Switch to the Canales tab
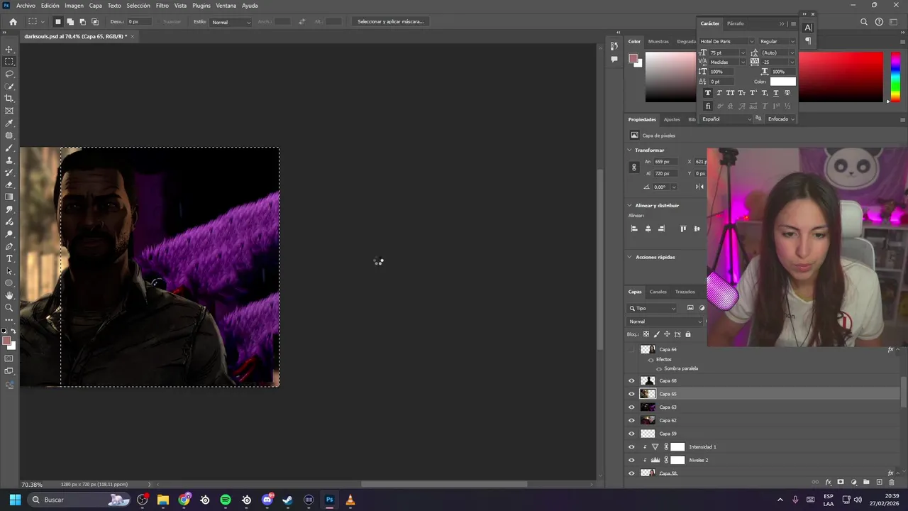This screenshot has width=908, height=511. point(658,292)
